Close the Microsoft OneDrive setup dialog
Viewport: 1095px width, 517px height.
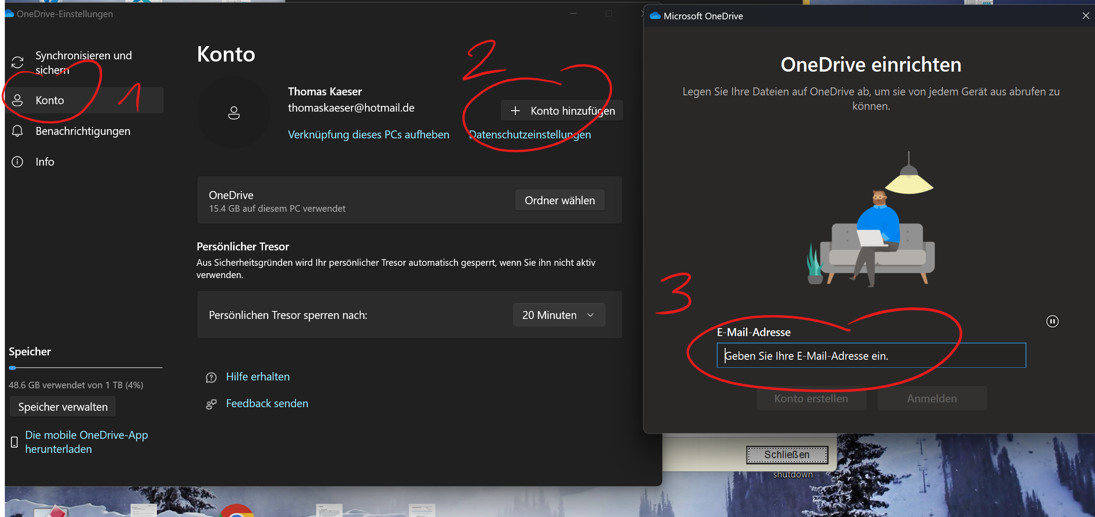pyautogui.click(x=1085, y=16)
